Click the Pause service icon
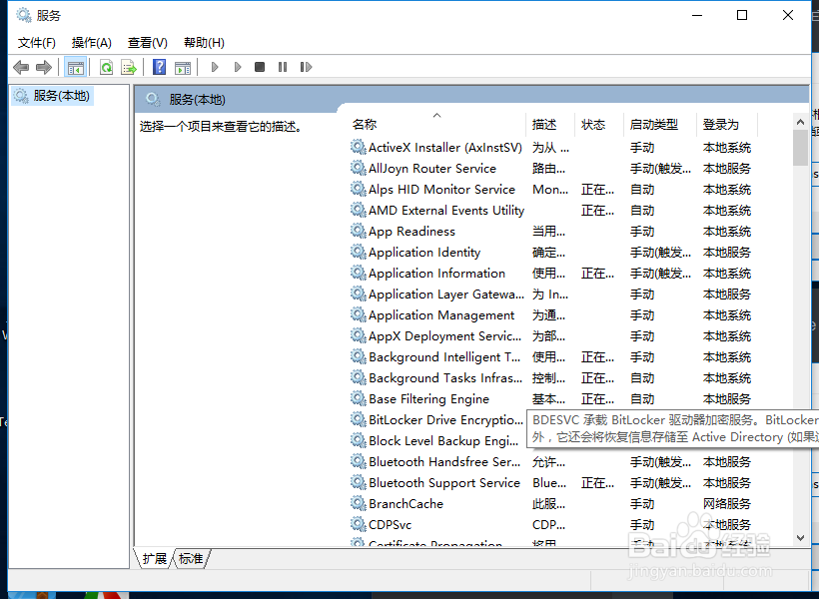Screen dimensions: 819x599 click(x=283, y=67)
